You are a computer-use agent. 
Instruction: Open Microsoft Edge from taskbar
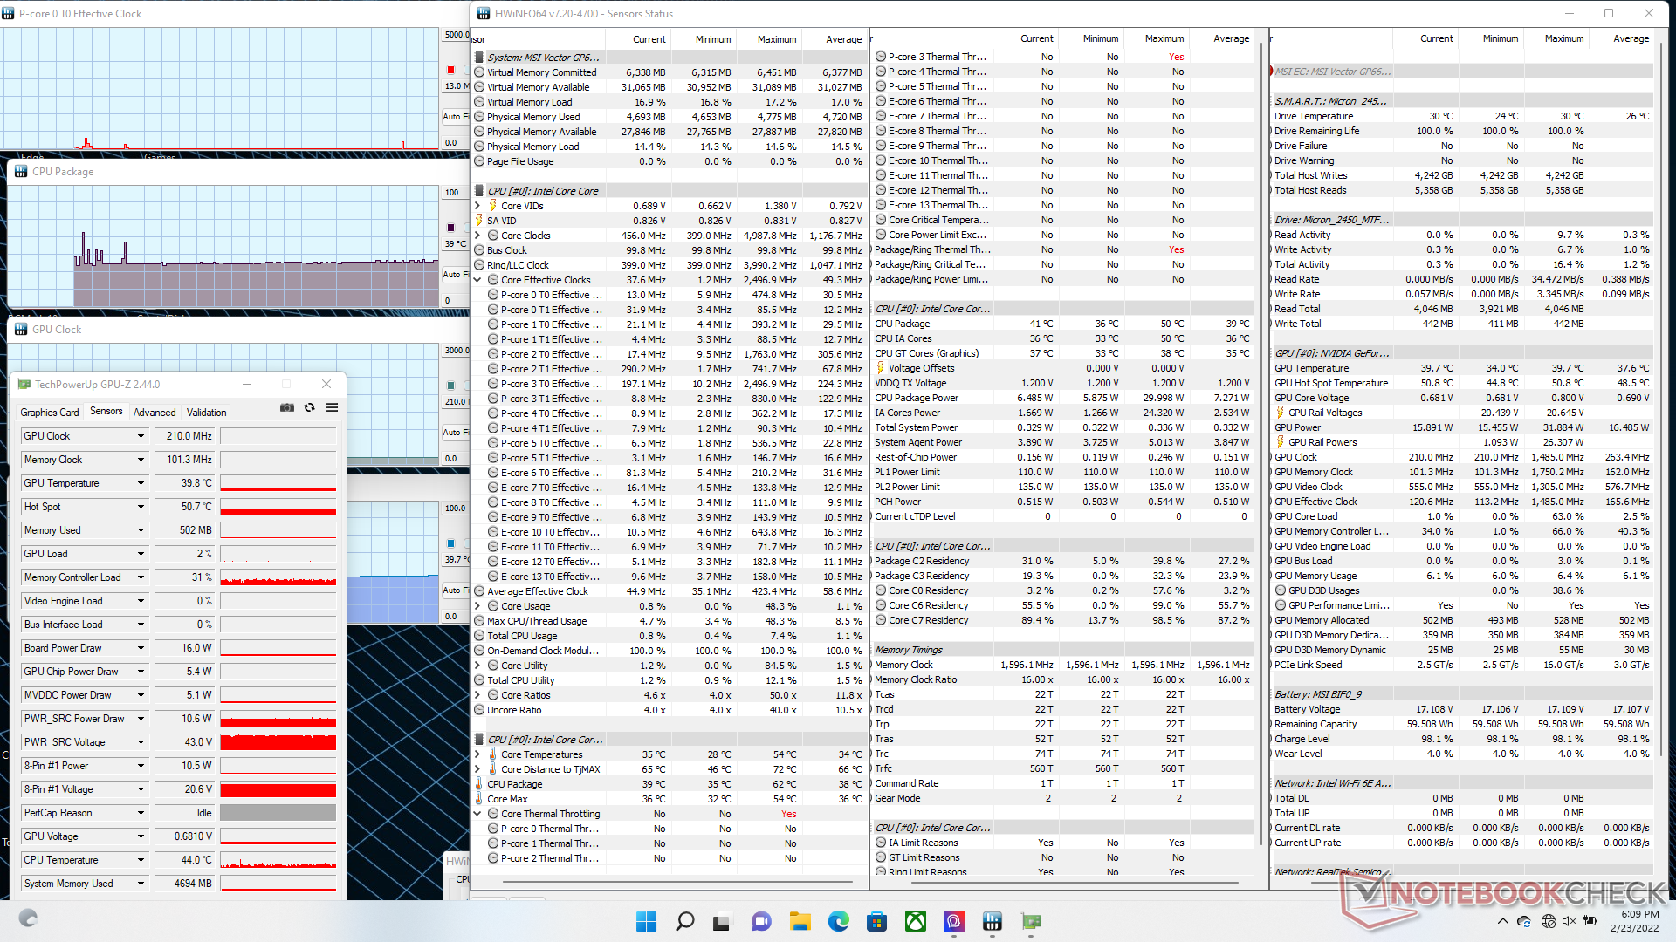pyautogui.click(x=839, y=922)
